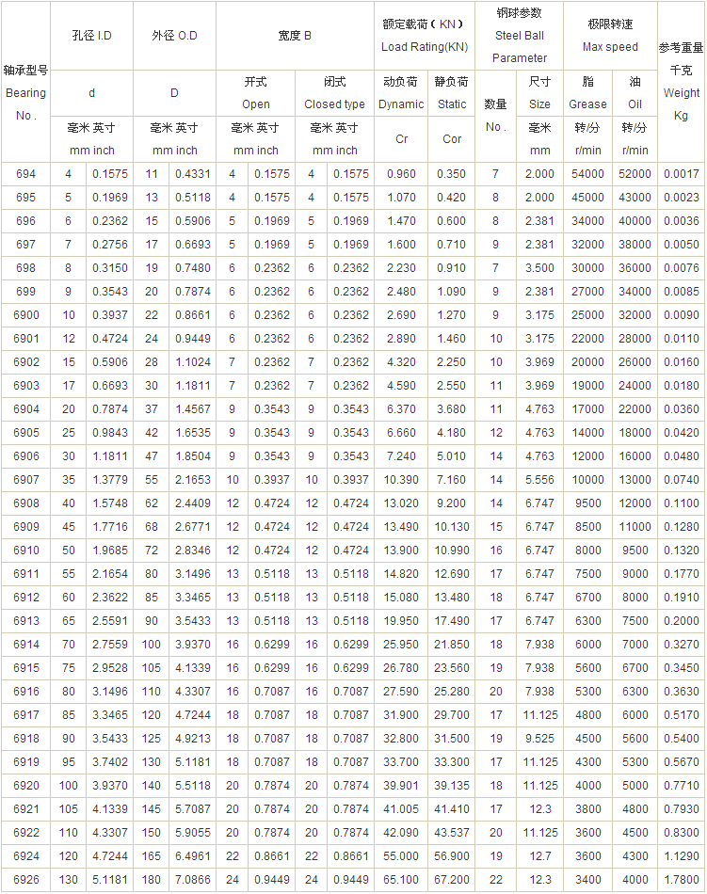Select the Load Rating(KN) header
Image resolution: width=707 pixels, height=894 pixels.
point(425,36)
